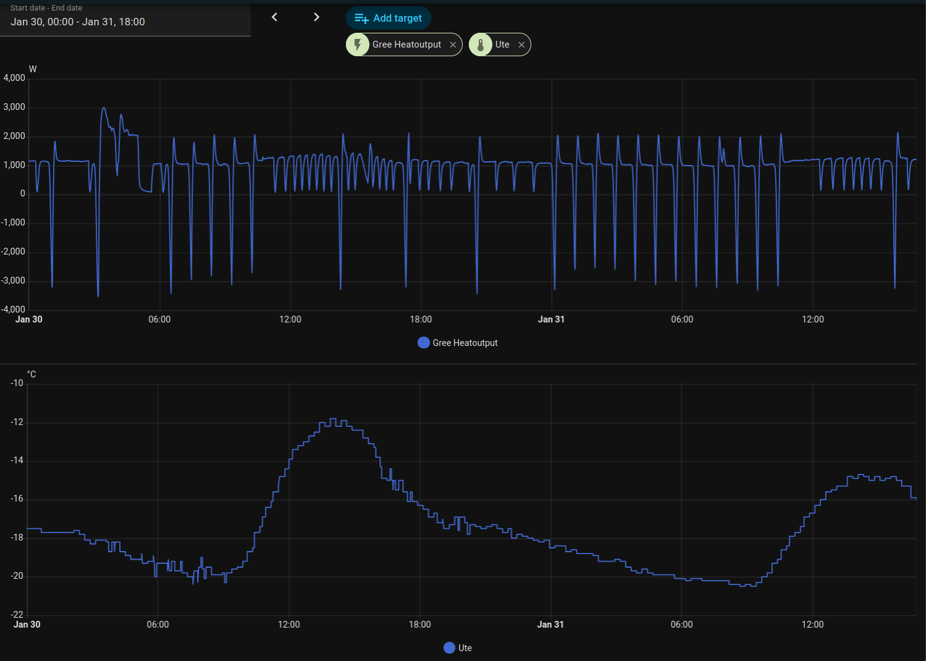
Task: Click the thermometer icon on Ute chip
Action: click(x=481, y=44)
